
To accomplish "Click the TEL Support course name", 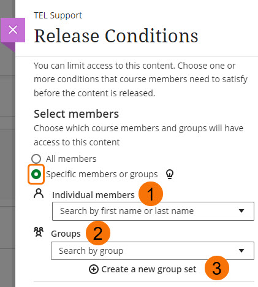I will (x=58, y=15).
